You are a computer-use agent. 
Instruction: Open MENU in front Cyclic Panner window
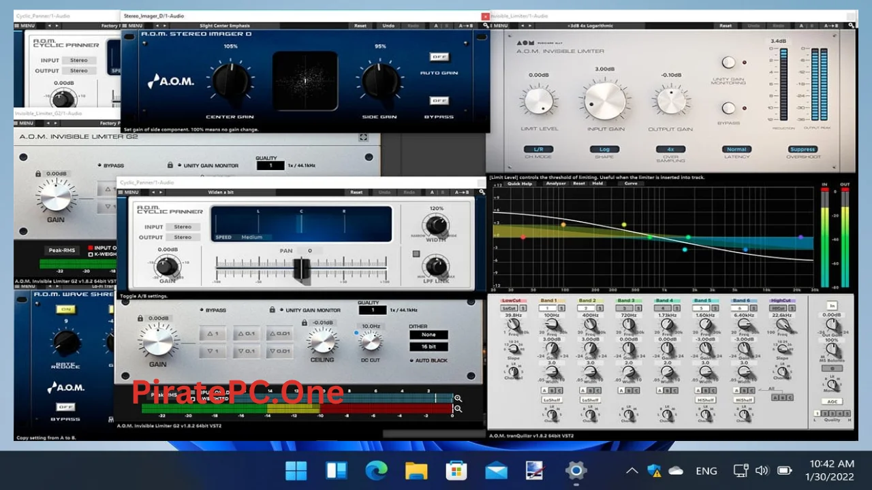127,193
